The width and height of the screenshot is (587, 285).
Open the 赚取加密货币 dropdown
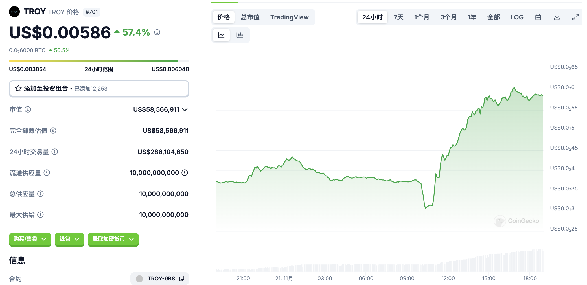point(113,239)
